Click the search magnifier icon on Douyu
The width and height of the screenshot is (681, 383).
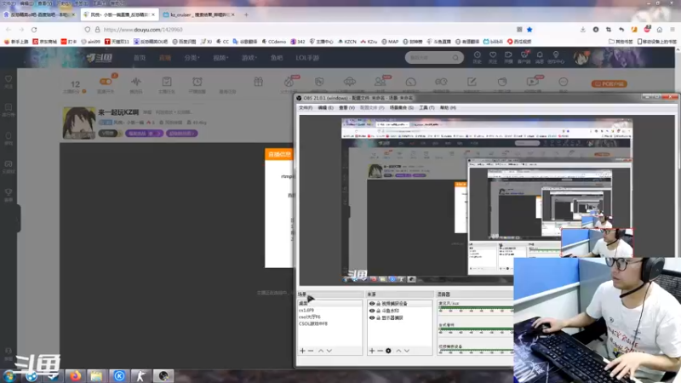click(x=455, y=57)
